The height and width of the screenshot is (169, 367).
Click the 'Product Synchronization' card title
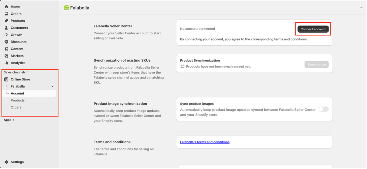pyautogui.click(x=200, y=60)
